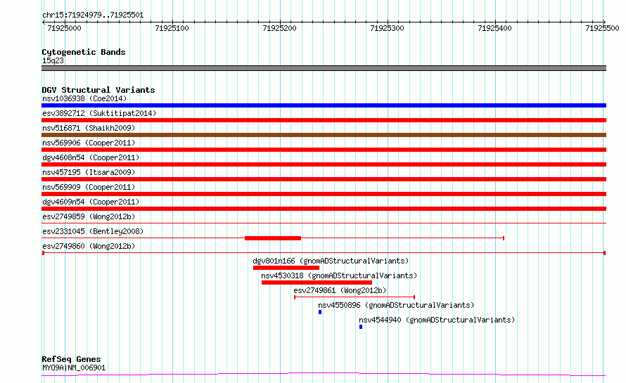Click the esv3892712 red variant bar
626x383 pixels.
[x=324, y=120]
